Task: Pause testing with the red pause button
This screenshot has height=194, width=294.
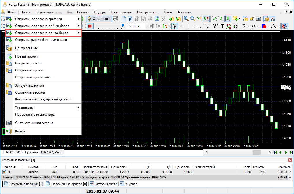Action: [x=90, y=26]
